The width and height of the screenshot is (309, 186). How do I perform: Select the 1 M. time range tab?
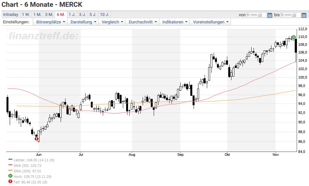[37, 14]
